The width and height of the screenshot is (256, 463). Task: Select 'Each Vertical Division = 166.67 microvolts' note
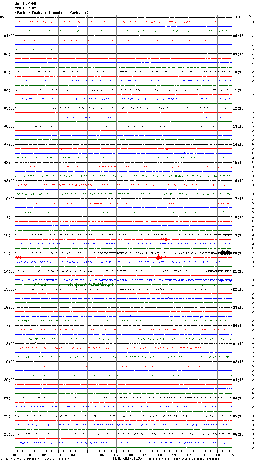tap(38, 459)
